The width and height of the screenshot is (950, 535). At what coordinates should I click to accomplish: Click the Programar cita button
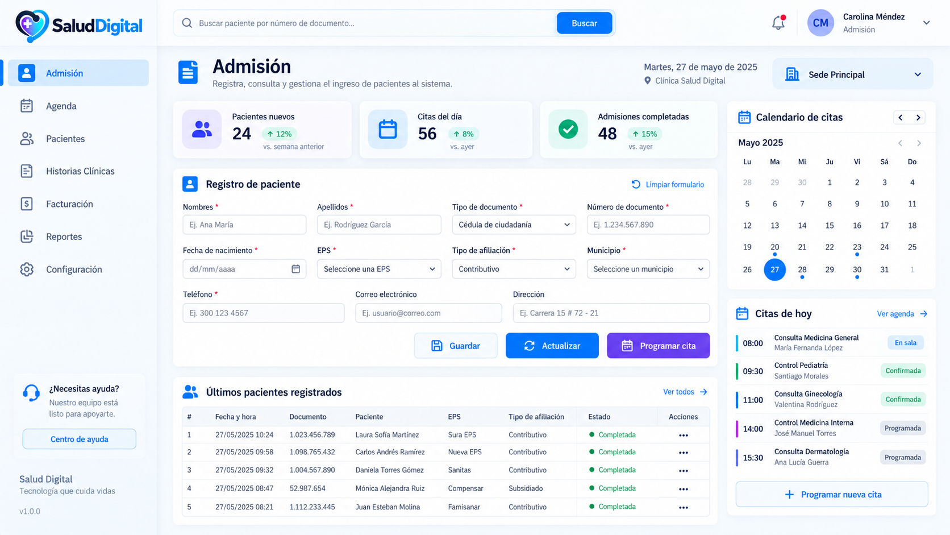658,346
